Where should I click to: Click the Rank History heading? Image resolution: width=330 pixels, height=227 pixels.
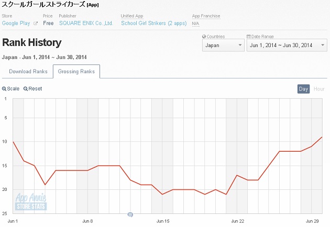point(32,42)
